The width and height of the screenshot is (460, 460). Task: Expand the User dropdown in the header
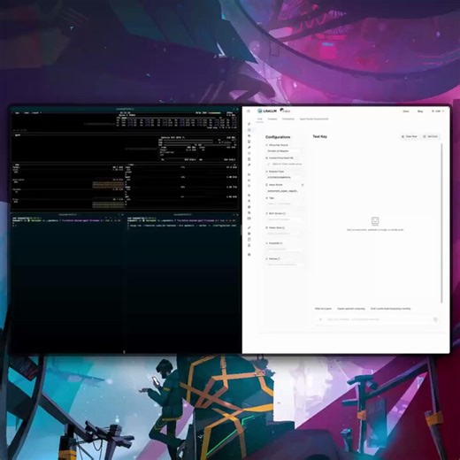438,111
